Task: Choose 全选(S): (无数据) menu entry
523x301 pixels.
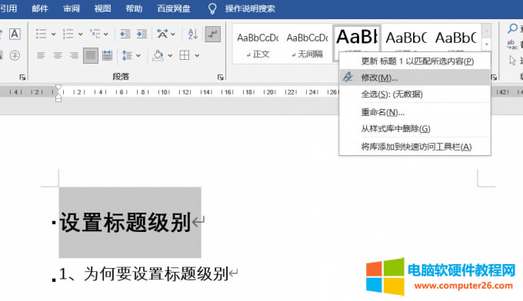Action: pos(415,94)
